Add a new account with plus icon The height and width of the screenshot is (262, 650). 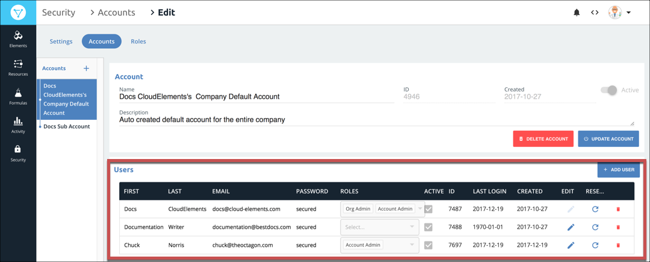pyautogui.click(x=86, y=68)
